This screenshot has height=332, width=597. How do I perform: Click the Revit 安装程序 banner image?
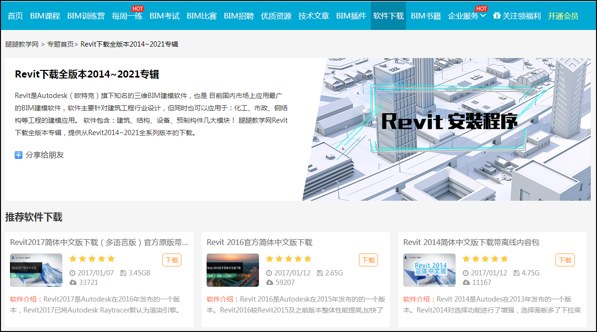click(x=447, y=129)
